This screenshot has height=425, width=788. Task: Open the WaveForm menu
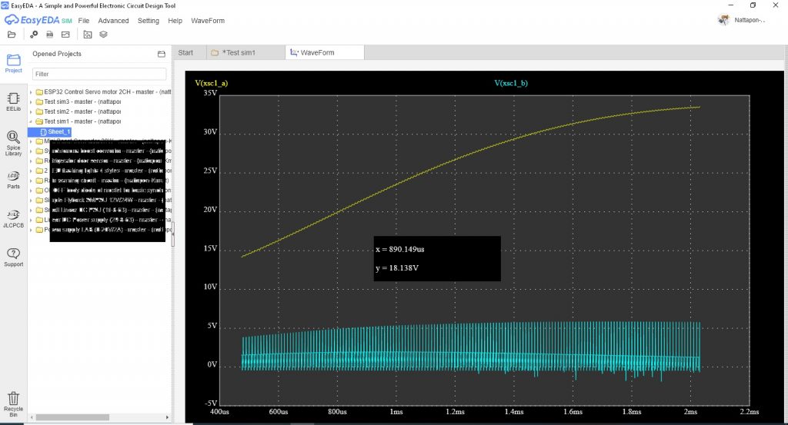[208, 21]
